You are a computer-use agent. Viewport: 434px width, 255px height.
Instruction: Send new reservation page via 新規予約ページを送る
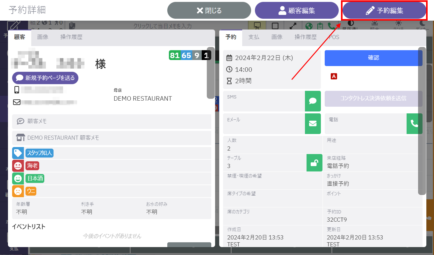pyautogui.click(x=45, y=78)
